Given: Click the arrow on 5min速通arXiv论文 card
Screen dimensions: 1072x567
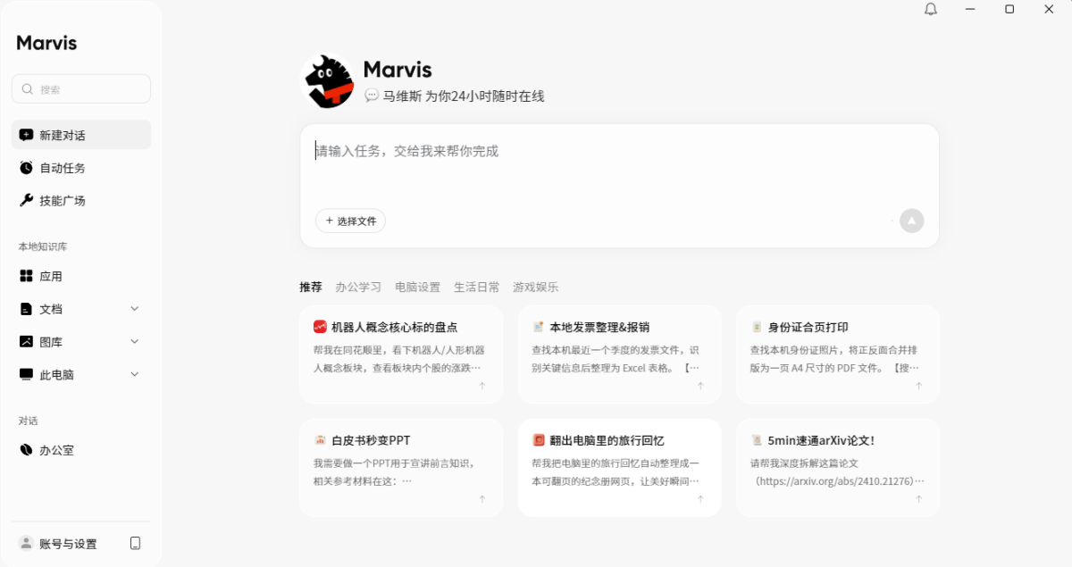Looking at the screenshot, I should pyautogui.click(x=918, y=499).
